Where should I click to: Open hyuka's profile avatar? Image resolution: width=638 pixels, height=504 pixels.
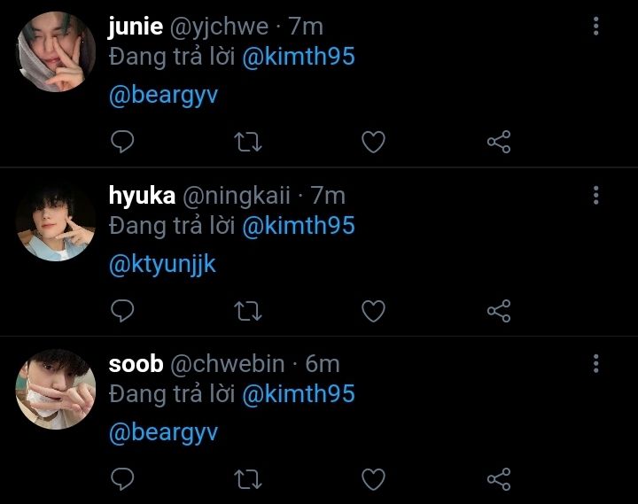(56, 221)
